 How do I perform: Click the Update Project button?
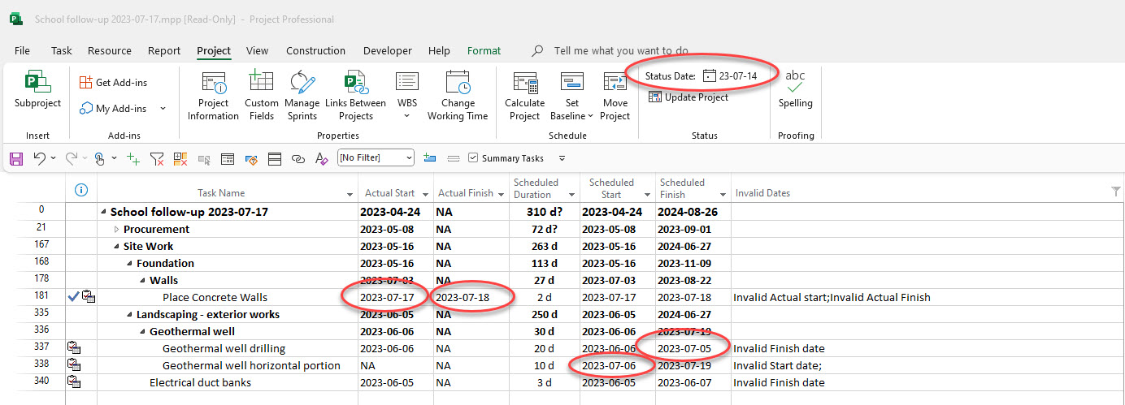click(x=688, y=97)
